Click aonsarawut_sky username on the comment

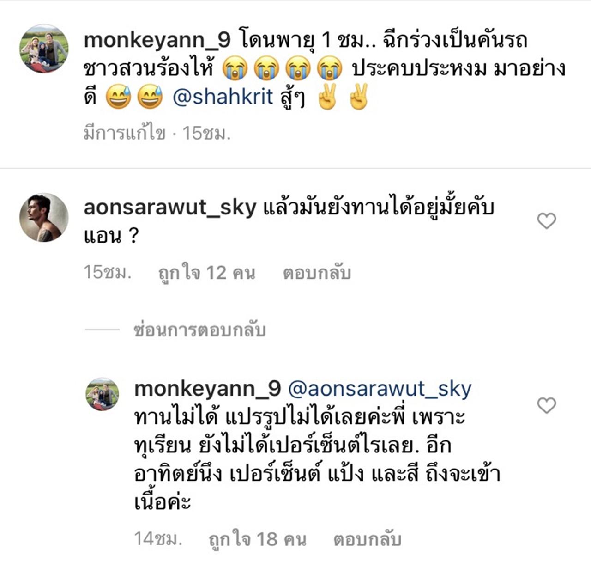[x=170, y=208]
